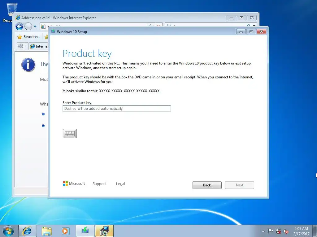Open the Windows Start menu
317x237 pixels.
(x=8, y=231)
